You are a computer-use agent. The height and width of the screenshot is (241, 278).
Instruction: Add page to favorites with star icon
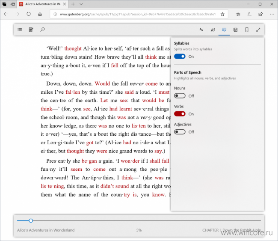tap(222, 14)
